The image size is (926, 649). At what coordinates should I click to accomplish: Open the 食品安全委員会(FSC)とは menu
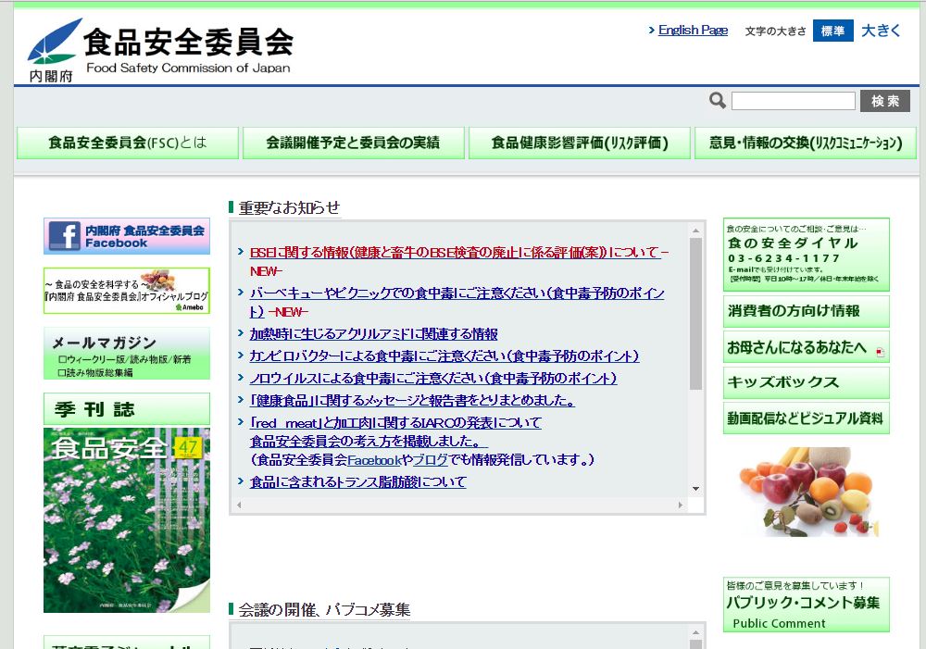point(128,144)
